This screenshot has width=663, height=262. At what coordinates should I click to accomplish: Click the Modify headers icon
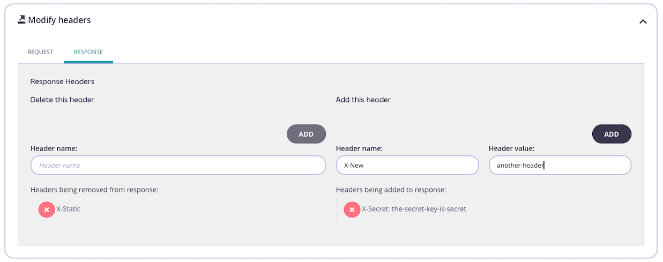[21, 20]
